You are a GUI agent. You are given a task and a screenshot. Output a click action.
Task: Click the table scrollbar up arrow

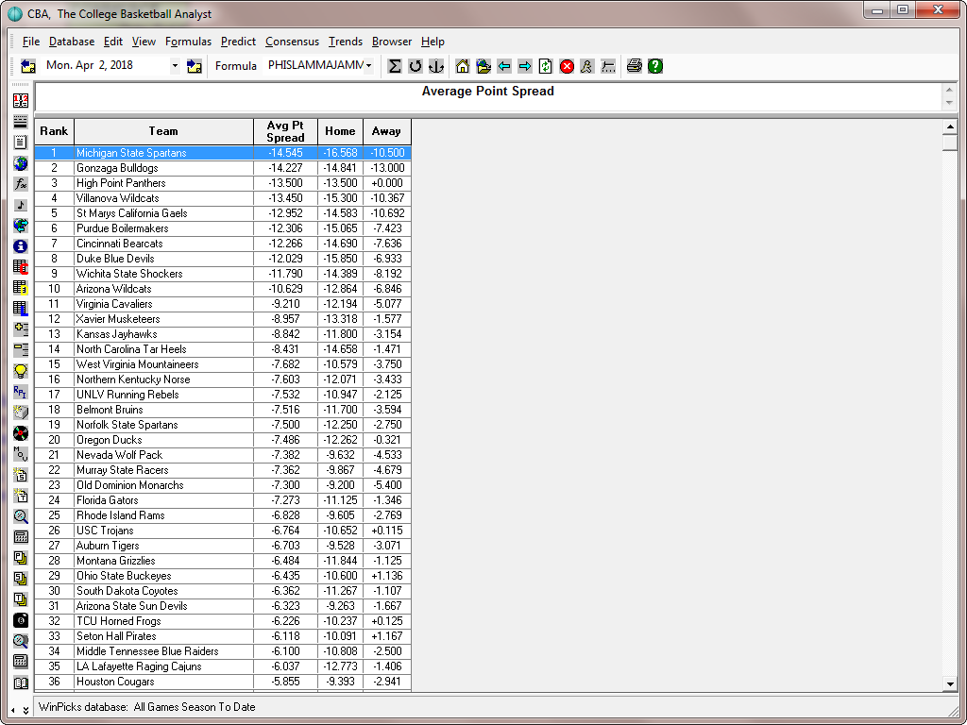pyautogui.click(x=950, y=127)
